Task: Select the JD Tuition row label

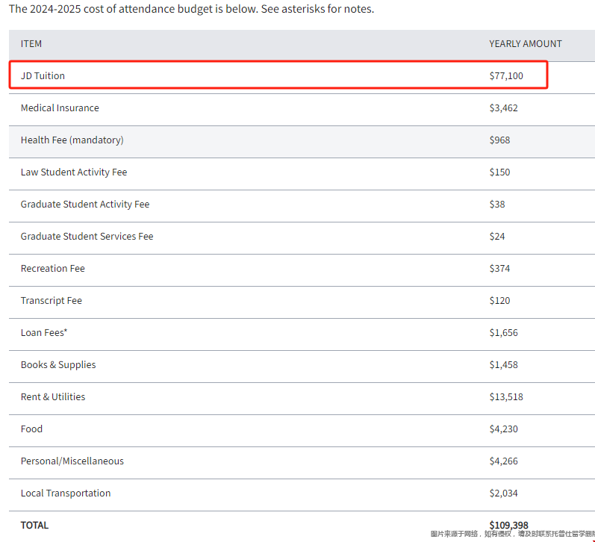Action: point(43,76)
